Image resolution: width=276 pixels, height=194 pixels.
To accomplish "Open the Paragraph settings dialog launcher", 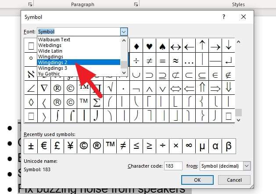I will (136, 4).
